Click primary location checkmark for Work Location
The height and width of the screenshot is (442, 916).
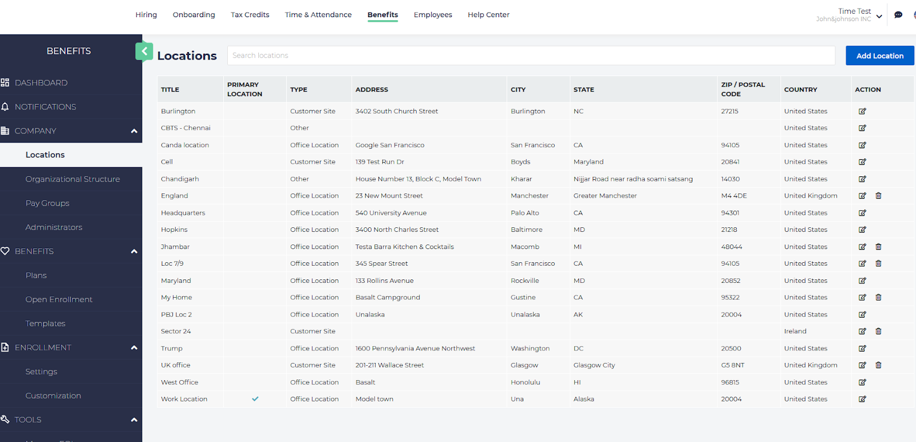(x=255, y=399)
